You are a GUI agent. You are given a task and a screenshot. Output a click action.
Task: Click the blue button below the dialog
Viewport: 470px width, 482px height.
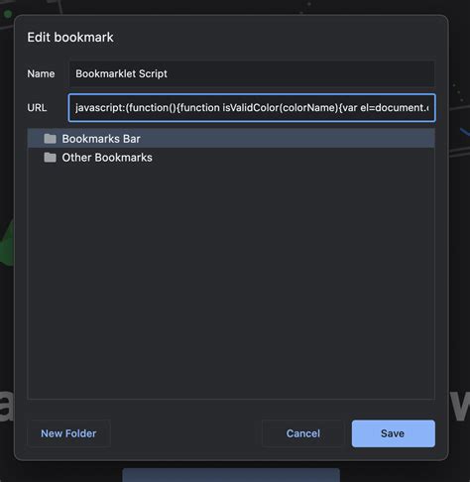(x=231, y=475)
